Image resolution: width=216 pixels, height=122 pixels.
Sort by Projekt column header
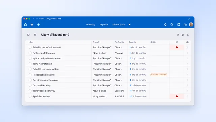coord(97,42)
